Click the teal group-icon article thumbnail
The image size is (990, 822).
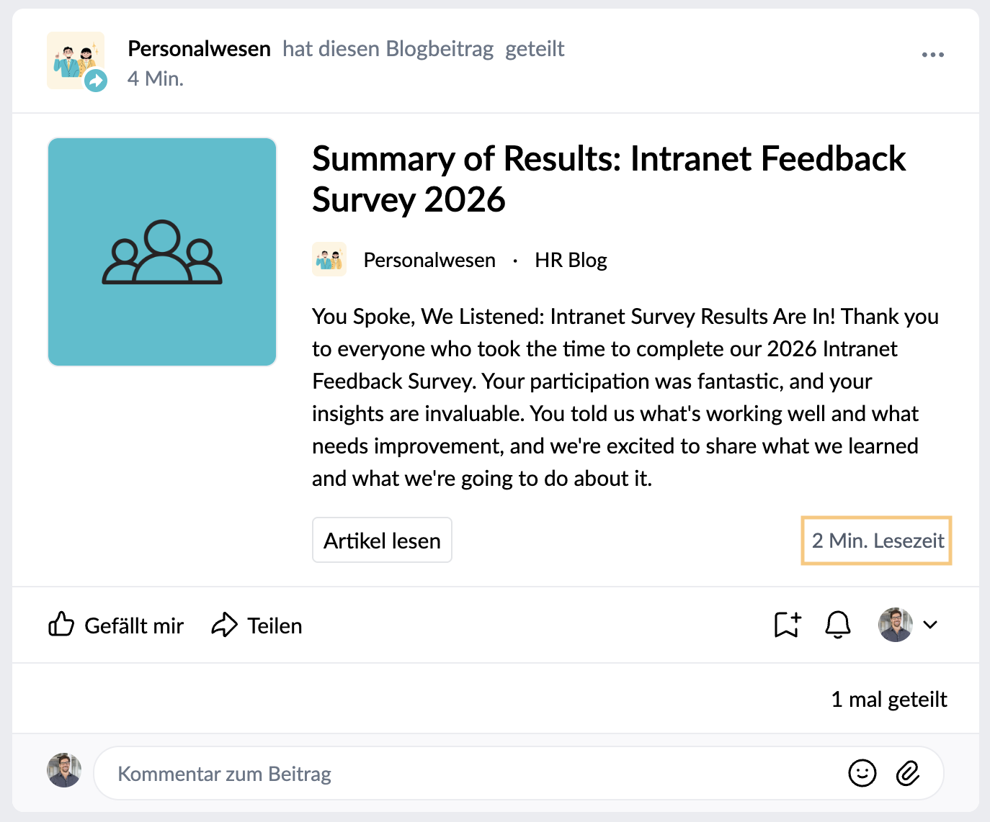[162, 252]
